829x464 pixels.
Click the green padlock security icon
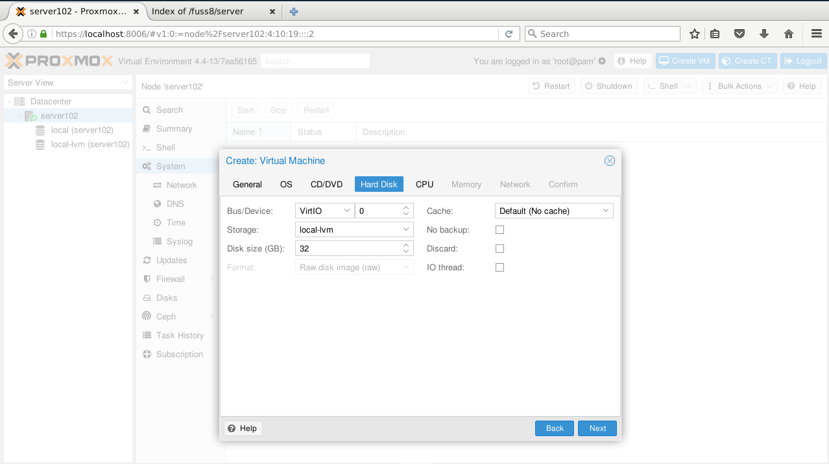pos(43,34)
